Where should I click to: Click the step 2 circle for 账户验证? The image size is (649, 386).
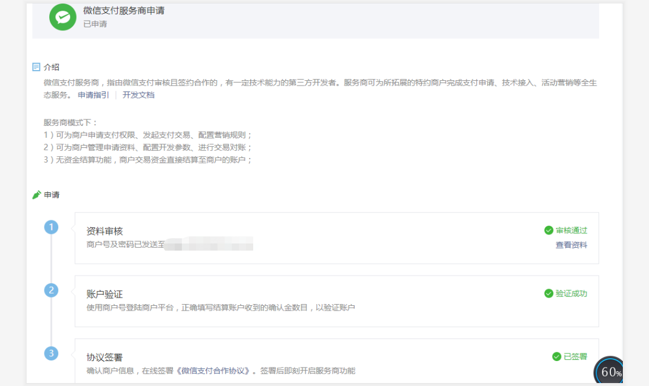51,290
